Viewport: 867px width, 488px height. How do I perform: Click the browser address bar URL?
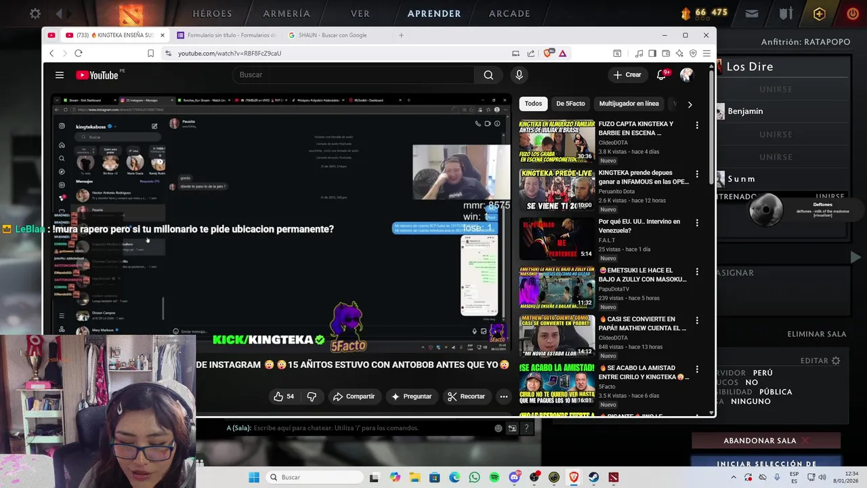[230, 53]
